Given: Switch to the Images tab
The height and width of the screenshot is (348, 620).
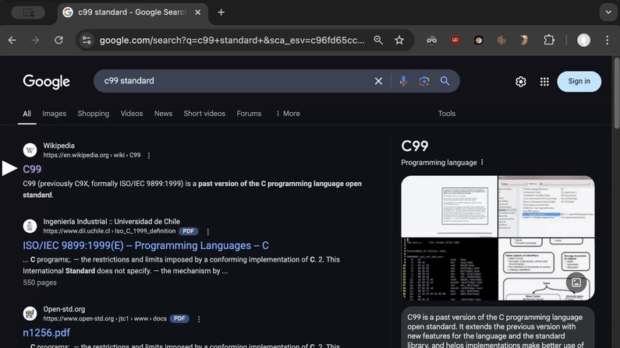Looking at the screenshot, I should click(x=54, y=114).
